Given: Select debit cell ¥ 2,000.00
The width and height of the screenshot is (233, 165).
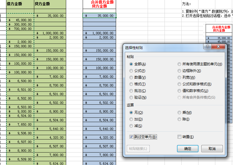Looking at the screenshot, I should pos(20,42).
